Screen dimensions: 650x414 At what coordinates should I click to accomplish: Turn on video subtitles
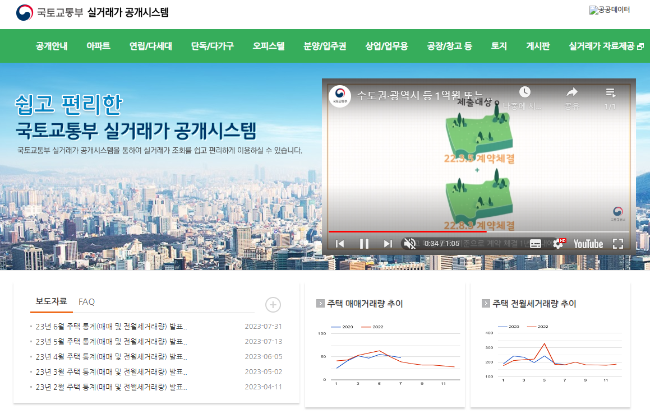click(534, 243)
